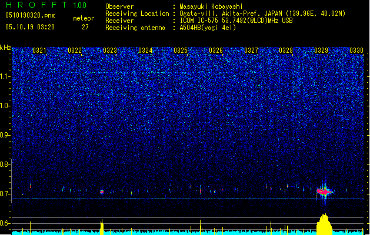Click the kHz axis unit label
This screenshot has height=235, width=370.
tap(5, 48)
